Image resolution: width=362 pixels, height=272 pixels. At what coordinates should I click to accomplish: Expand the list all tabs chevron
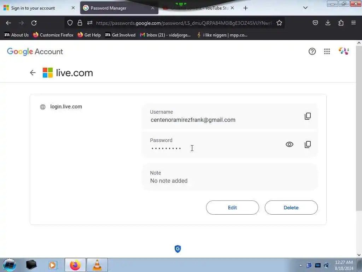[x=305, y=8]
